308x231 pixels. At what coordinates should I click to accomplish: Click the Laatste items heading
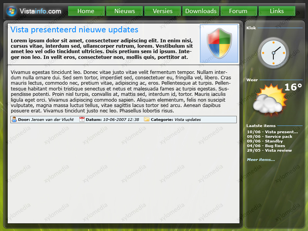coord(261,126)
